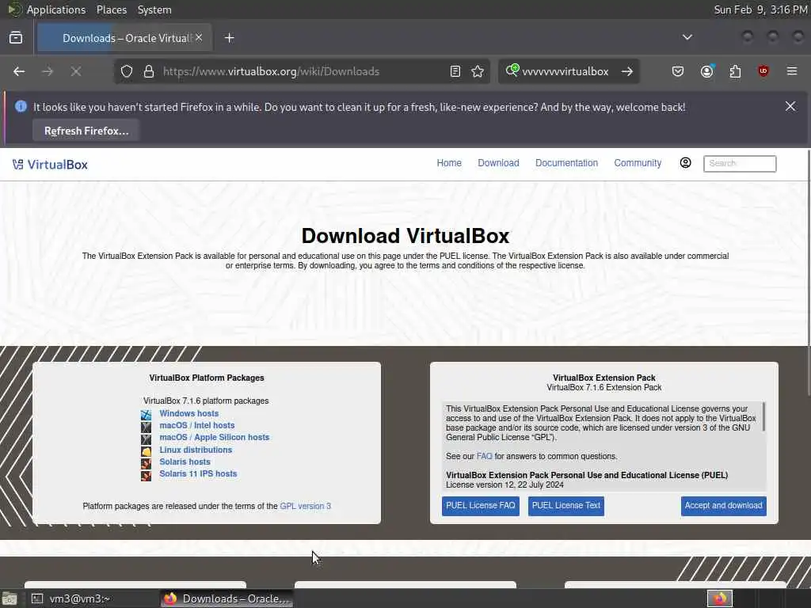
Task: Open Linux distributions link
Action: [196, 450]
